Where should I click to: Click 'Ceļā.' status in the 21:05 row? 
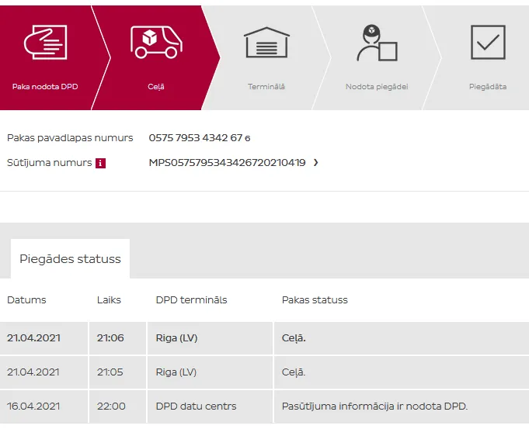point(294,372)
